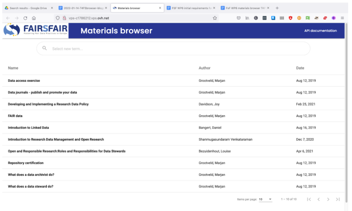Go to the browser home page
Screen dimensions: 352x211
34,18
